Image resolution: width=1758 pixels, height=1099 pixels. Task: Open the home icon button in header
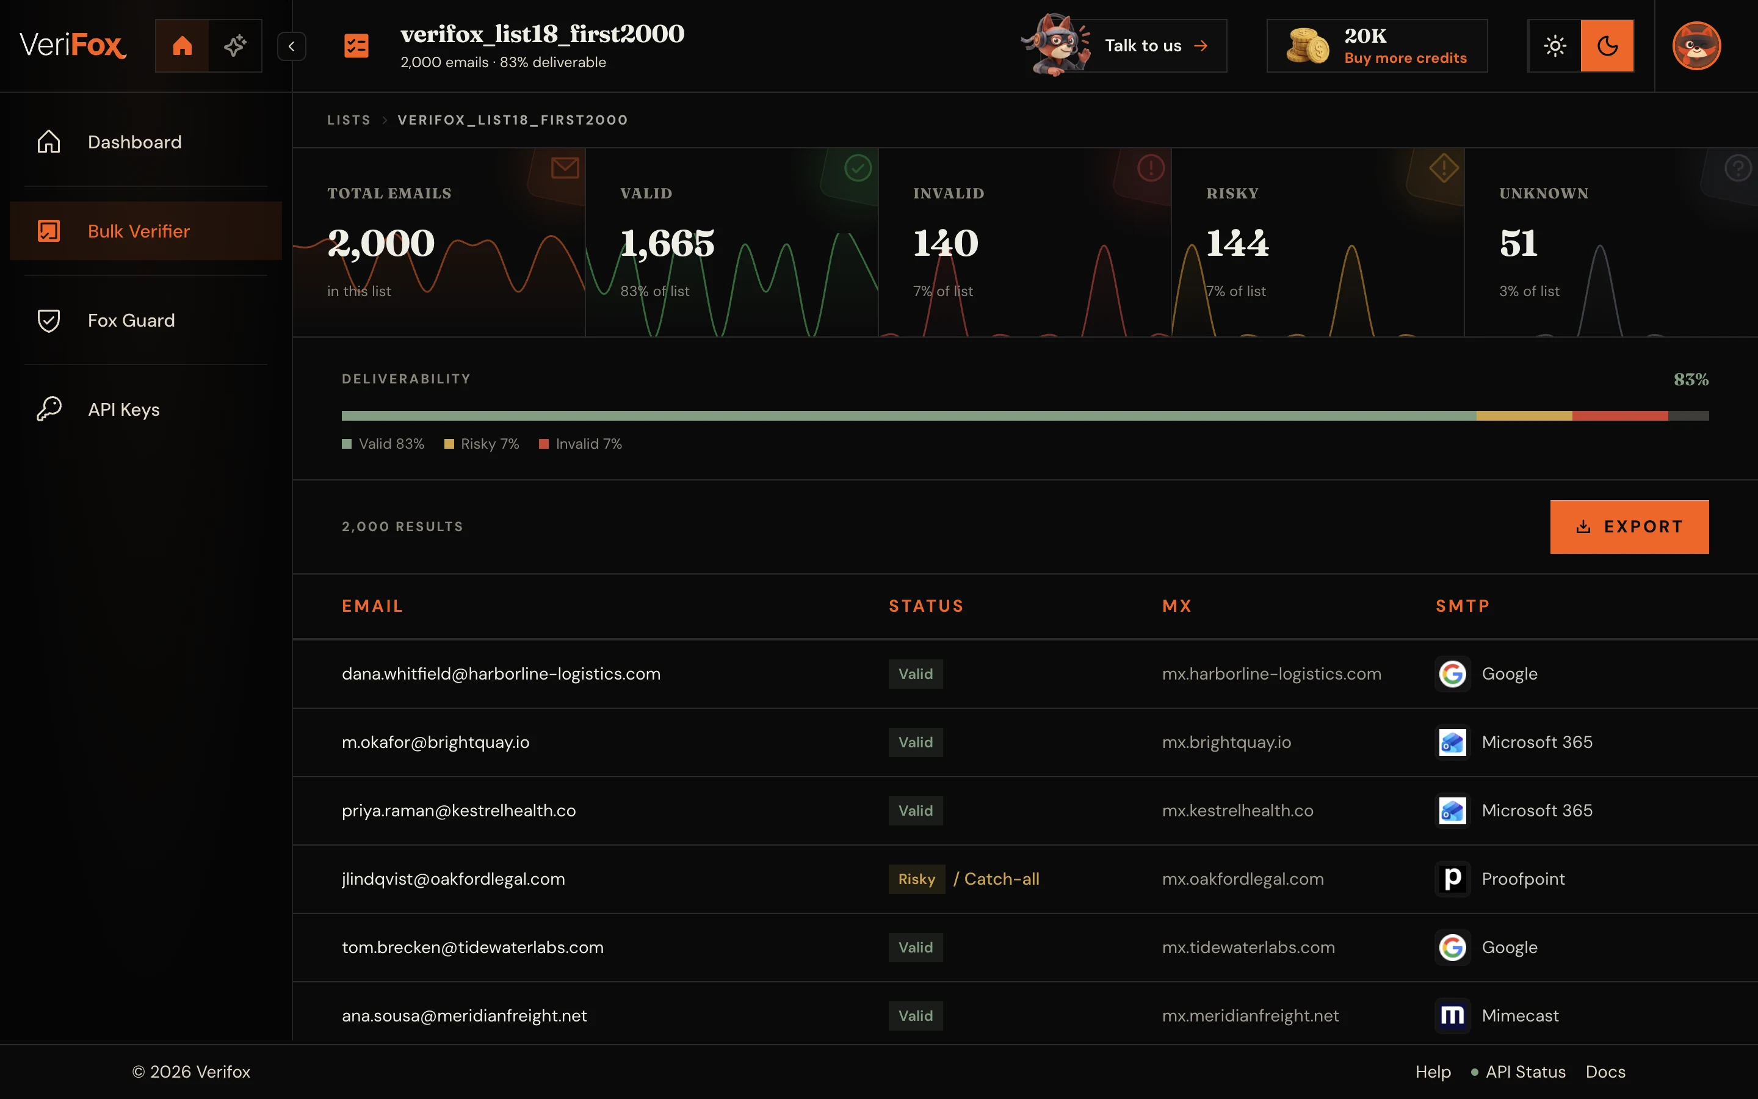[x=183, y=46]
